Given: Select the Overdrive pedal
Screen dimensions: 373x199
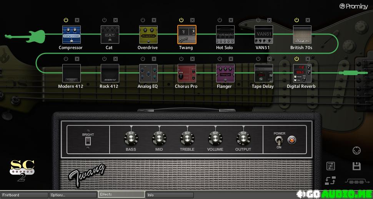Looking at the screenshot, I should (x=148, y=35).
